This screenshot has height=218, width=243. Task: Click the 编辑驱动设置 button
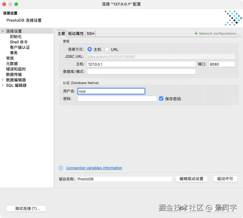pyautogui.click(x=191, y=179)
